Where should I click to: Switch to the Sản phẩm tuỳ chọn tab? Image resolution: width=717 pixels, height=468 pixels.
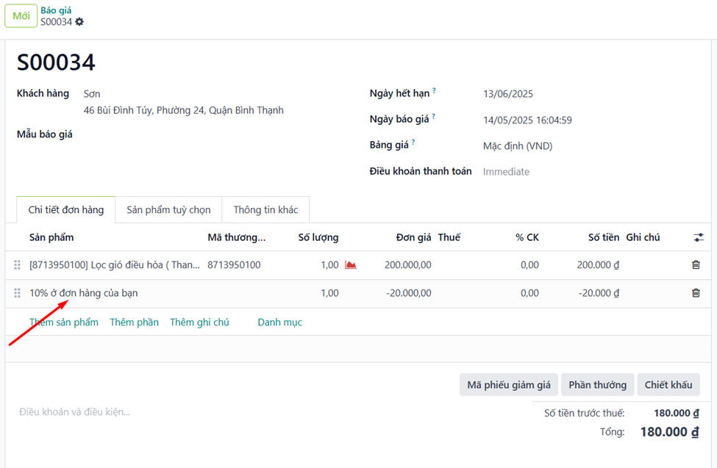(168, 210)
